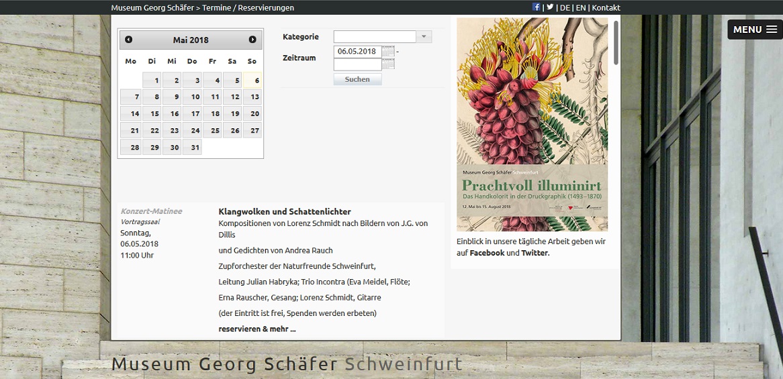Viewport: 783px width, 379px height.
Task: Select May 28 in calendar
Action: click(131, 147)
